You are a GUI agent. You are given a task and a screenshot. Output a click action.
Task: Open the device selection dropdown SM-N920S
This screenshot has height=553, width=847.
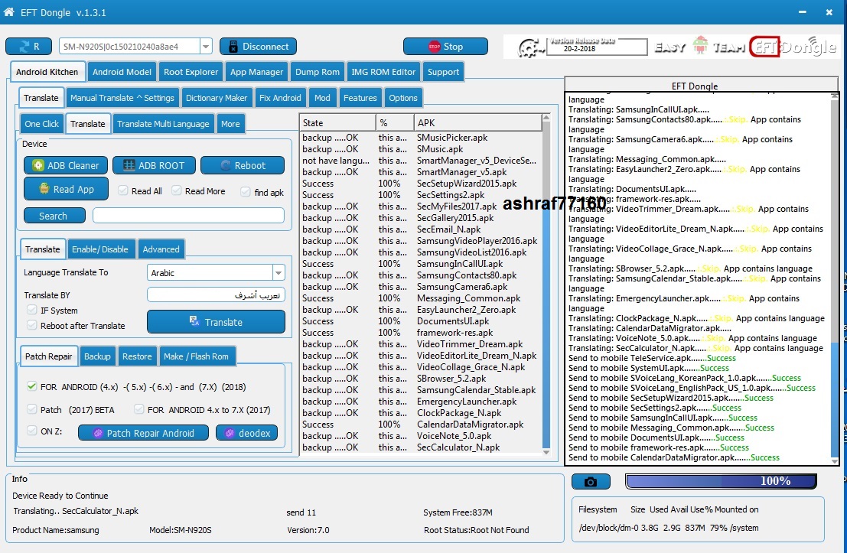tap(206, 47)
